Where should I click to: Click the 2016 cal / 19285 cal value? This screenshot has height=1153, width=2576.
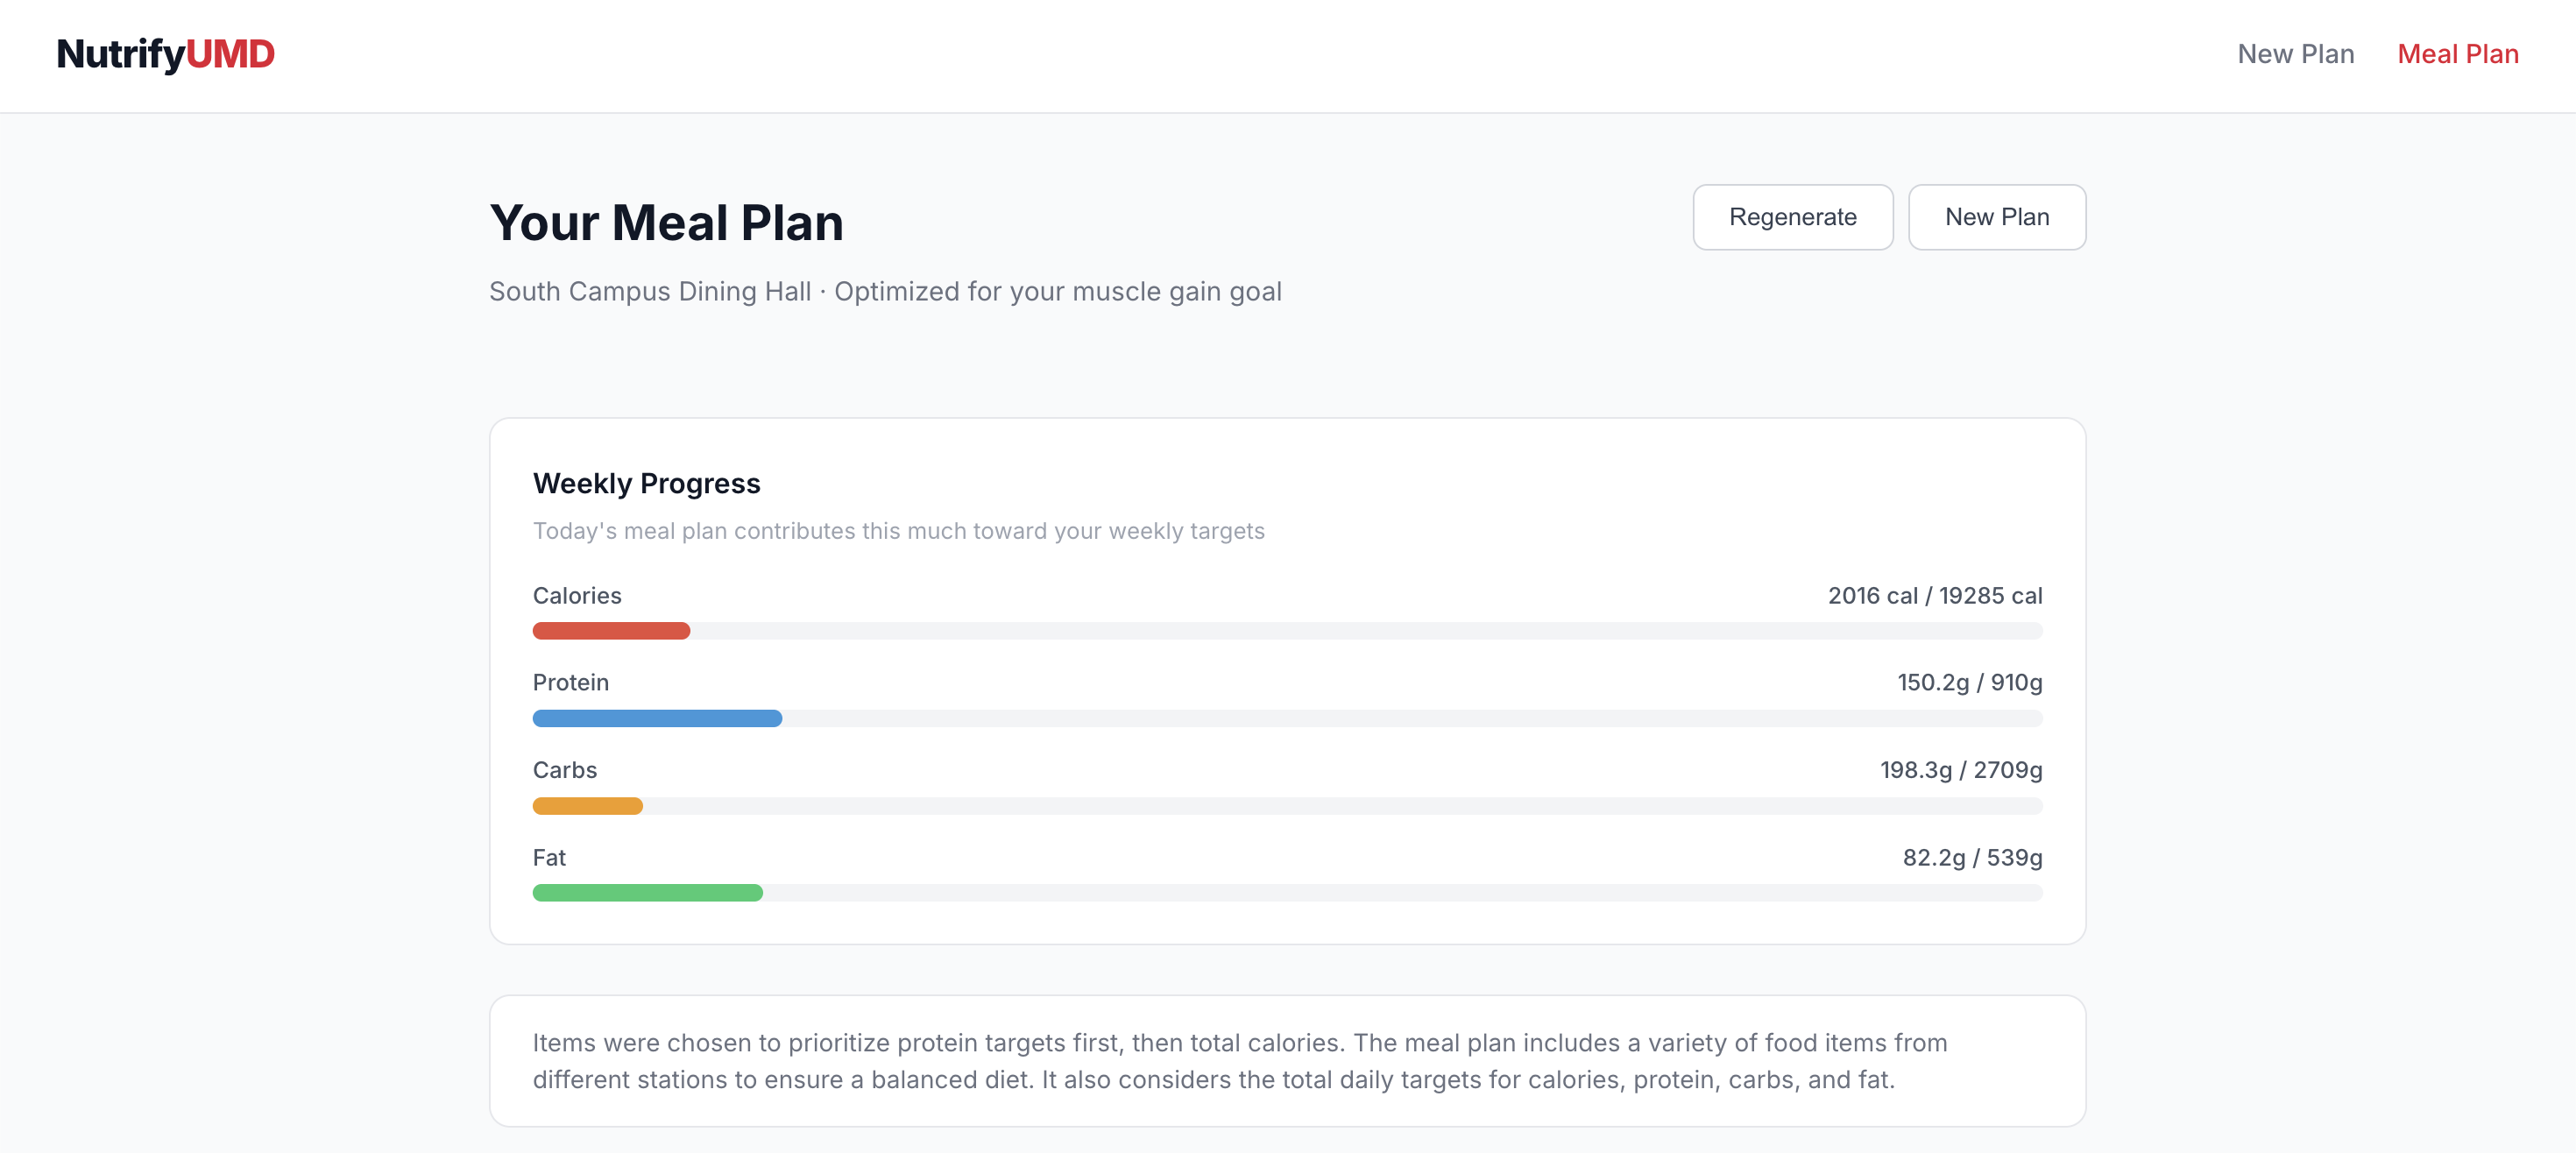click(1934, 596)
